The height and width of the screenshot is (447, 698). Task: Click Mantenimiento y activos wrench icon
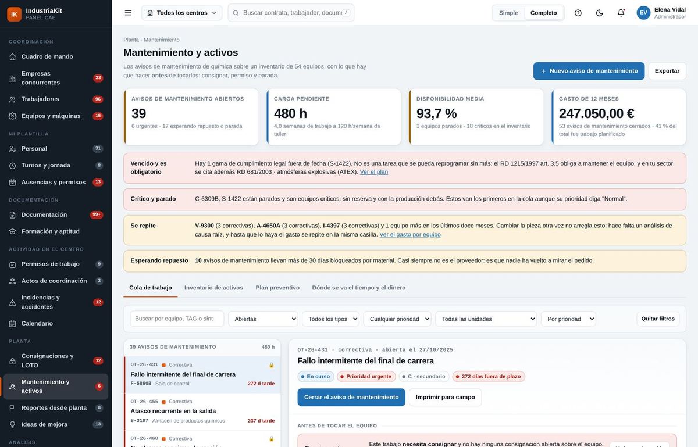[12, 387]
